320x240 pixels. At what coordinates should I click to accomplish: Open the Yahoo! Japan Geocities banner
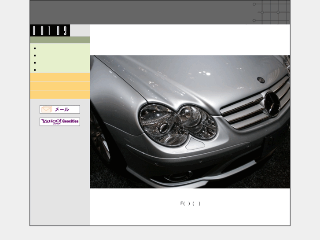59,122
